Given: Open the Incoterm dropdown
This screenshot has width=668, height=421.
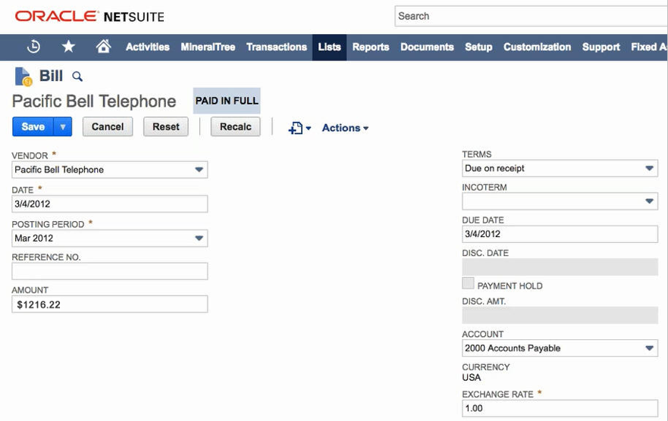Looking at the screenshot, I should (x=649, y=201).
